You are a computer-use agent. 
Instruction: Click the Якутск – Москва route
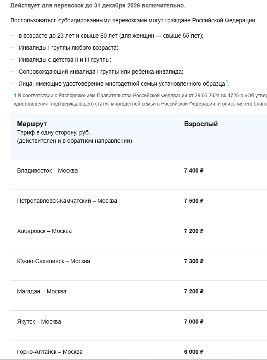point(39,322)
